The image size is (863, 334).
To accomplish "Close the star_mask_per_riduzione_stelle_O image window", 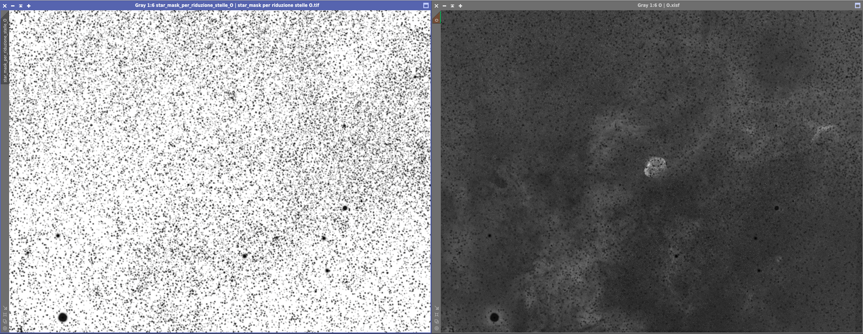I will tap(5, 6).
